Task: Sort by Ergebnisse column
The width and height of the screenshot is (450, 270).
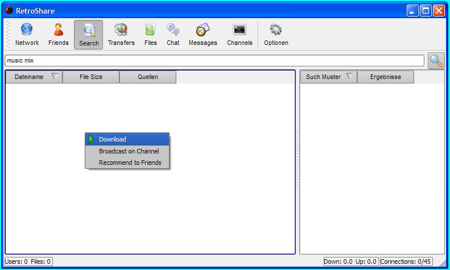Action: click(385, 77)
